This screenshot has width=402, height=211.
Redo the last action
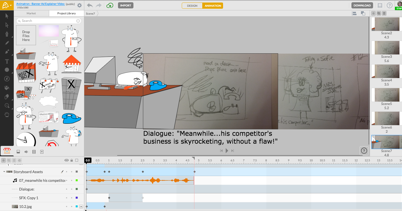(99, 5)
